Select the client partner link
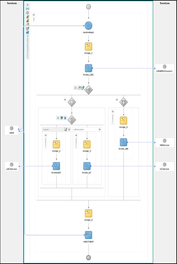The width and height of the screenshot is (177, 264). click(x=11, y=130)
